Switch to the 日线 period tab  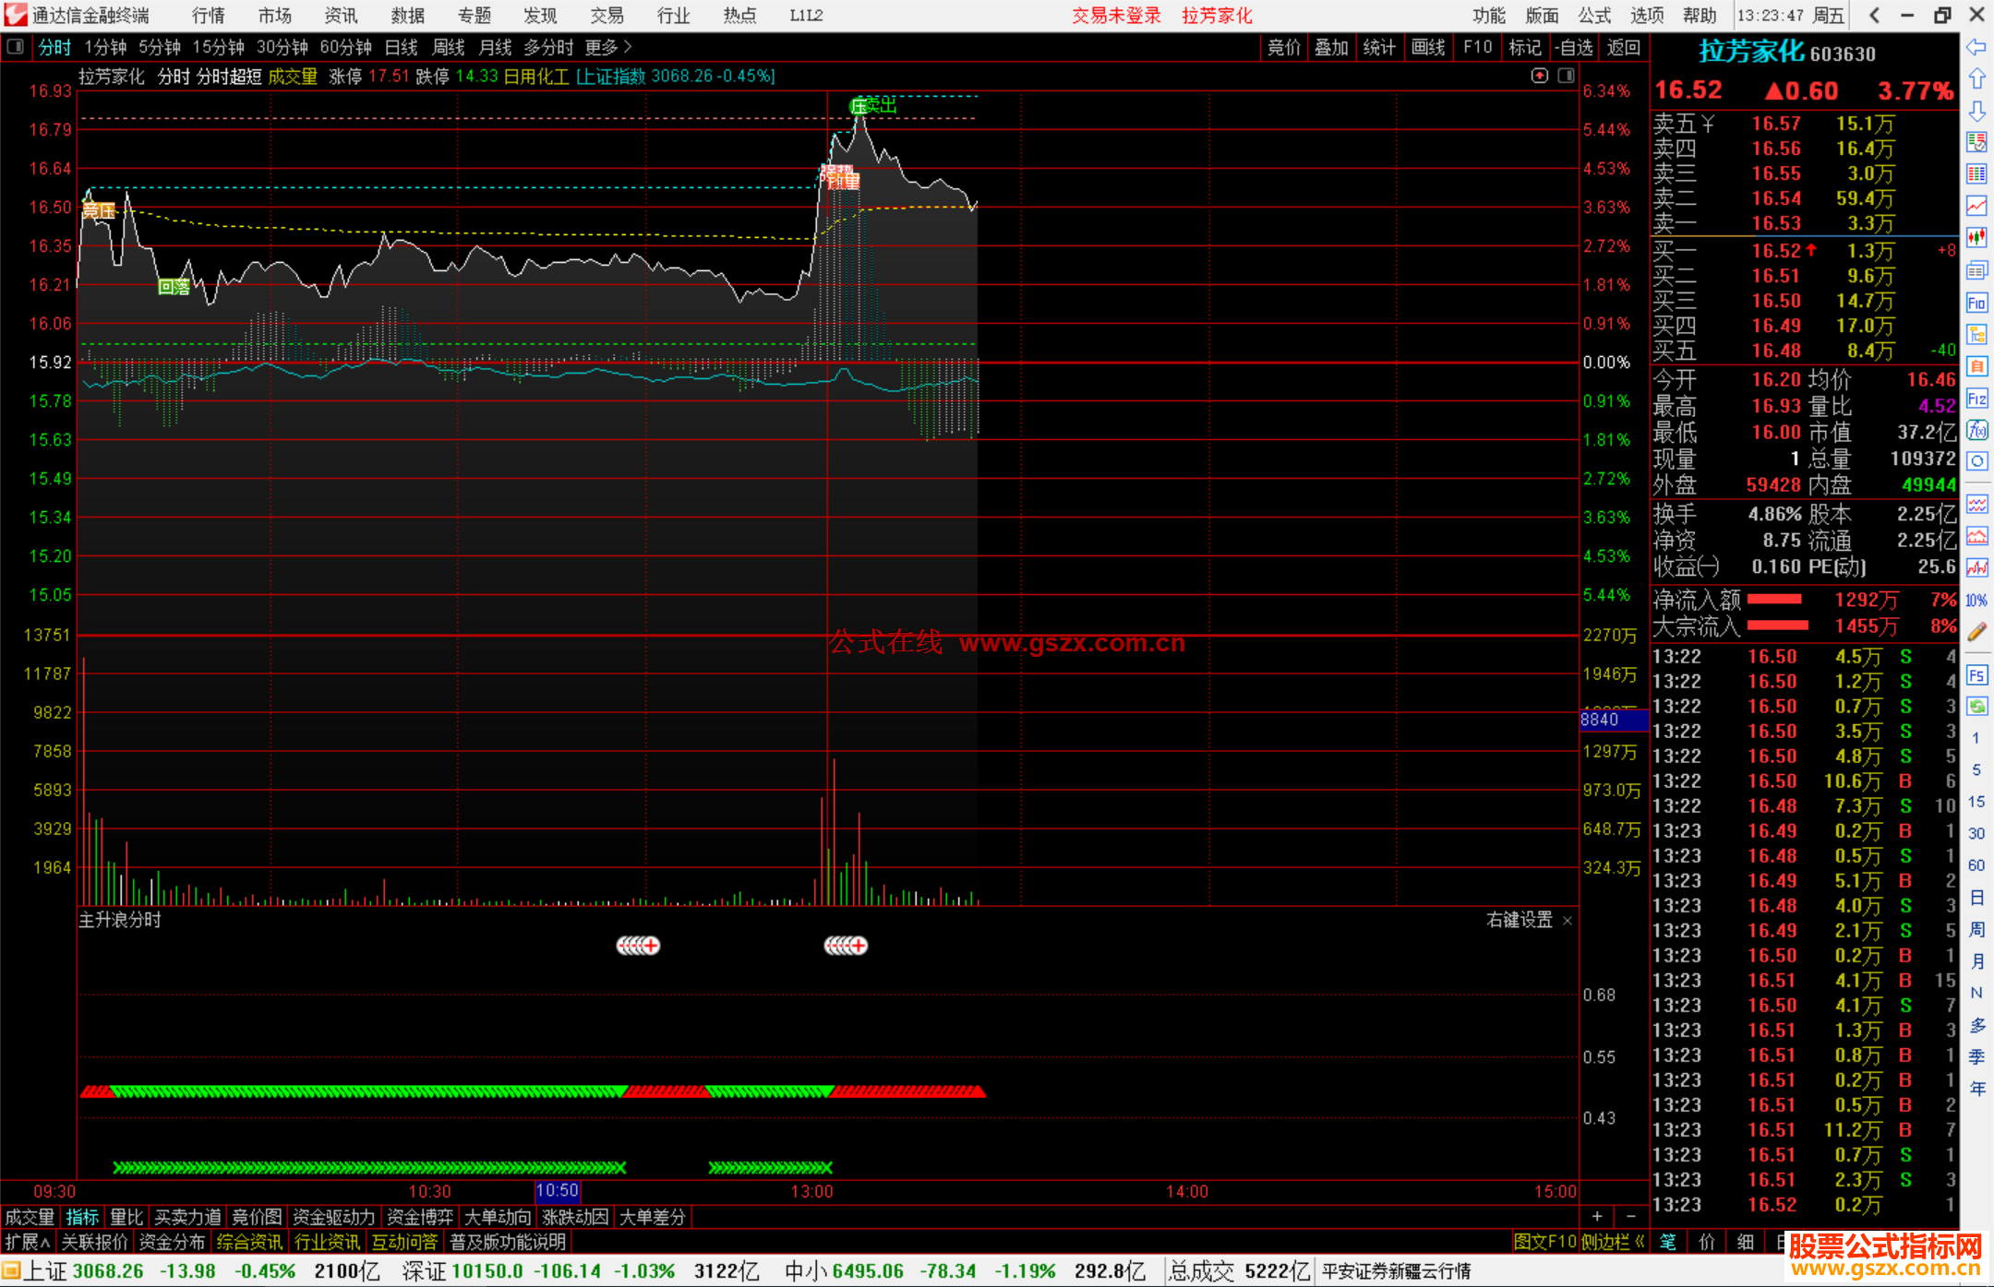coord(401,47)
